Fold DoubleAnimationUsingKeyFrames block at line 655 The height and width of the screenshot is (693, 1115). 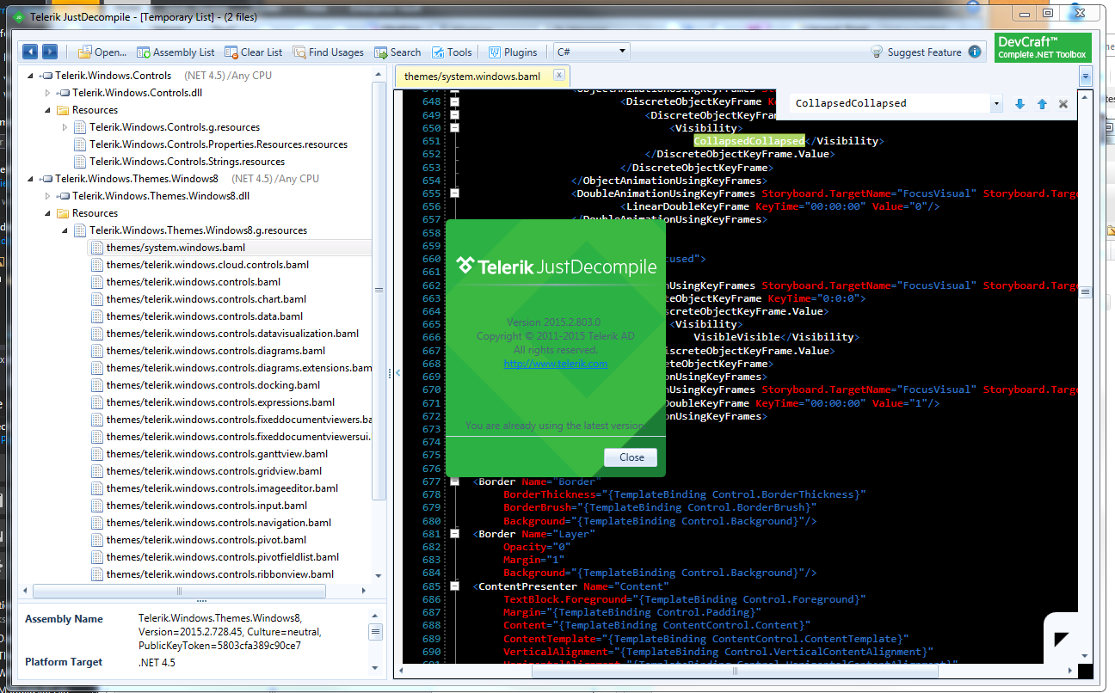(454, 193)
